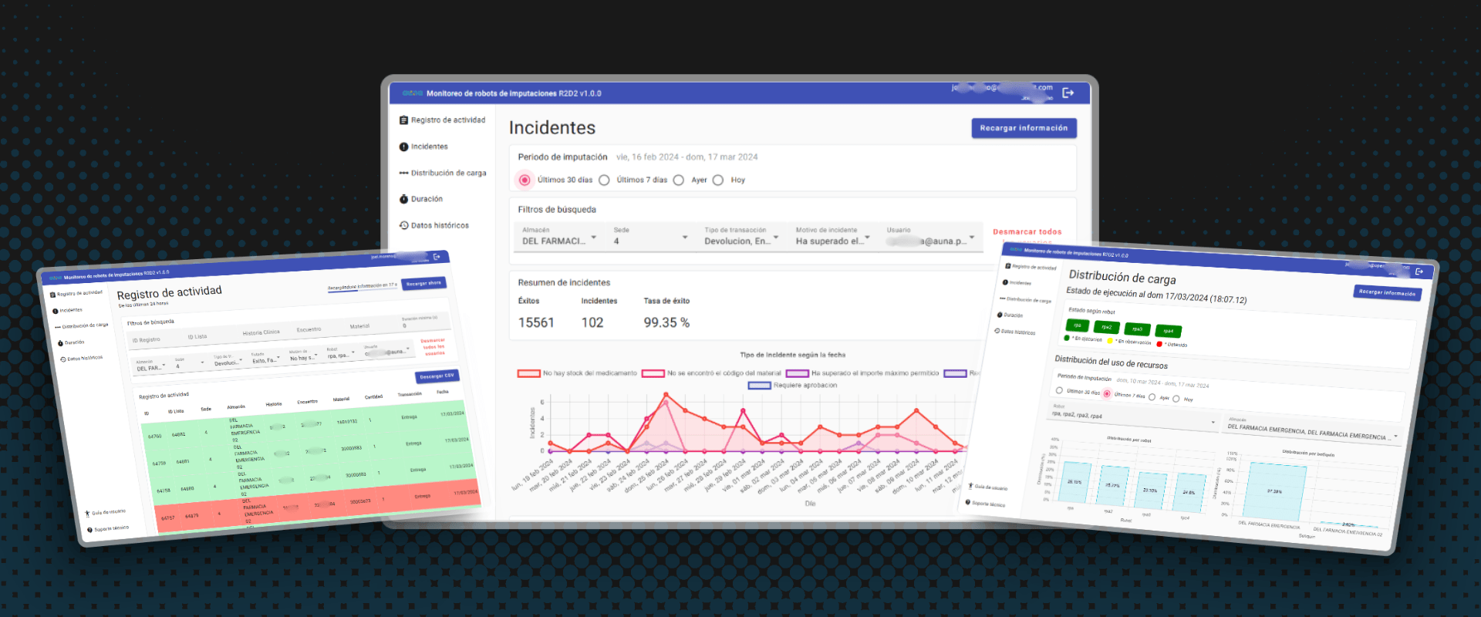Click stopwatch icon beside Duración in center window
Image resolution: width=1481 pixels, height=617 pixels.
[x=403, y=199]
